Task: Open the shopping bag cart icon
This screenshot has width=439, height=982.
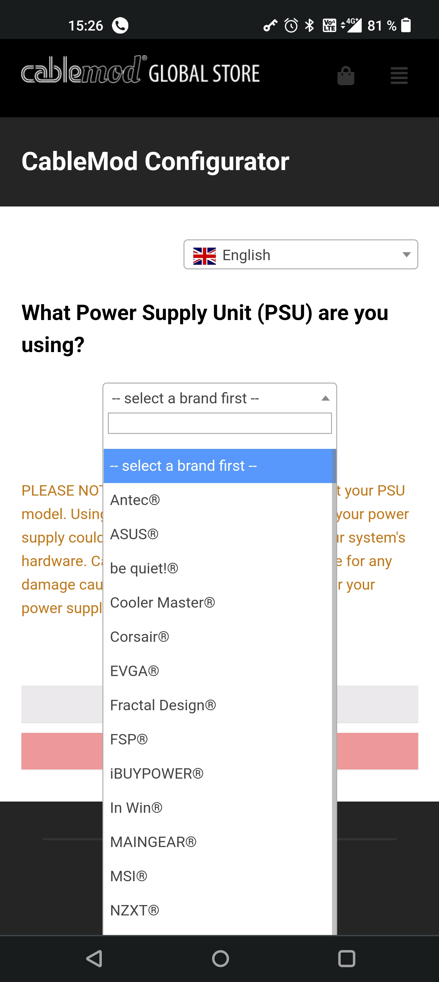Action: 346,76
